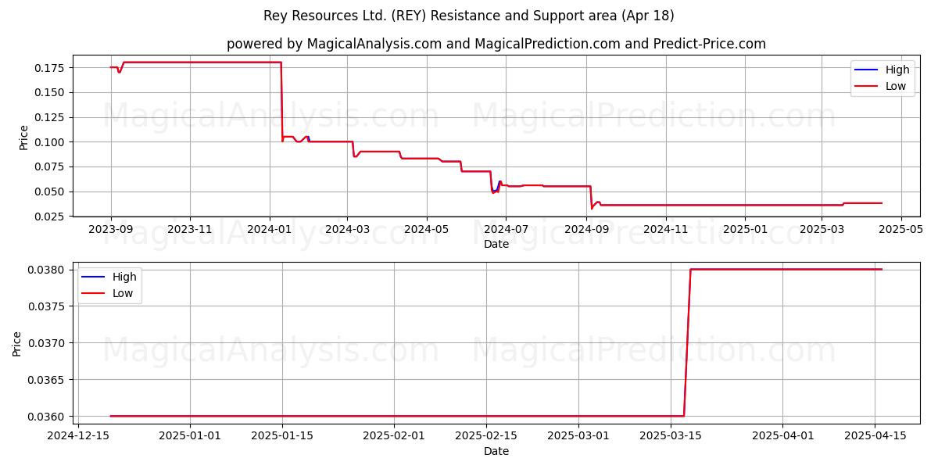This screenshot has height=469, width=938.
Task: Click the bottom chart 'Price' axis label
Action: tap(17, 343)
